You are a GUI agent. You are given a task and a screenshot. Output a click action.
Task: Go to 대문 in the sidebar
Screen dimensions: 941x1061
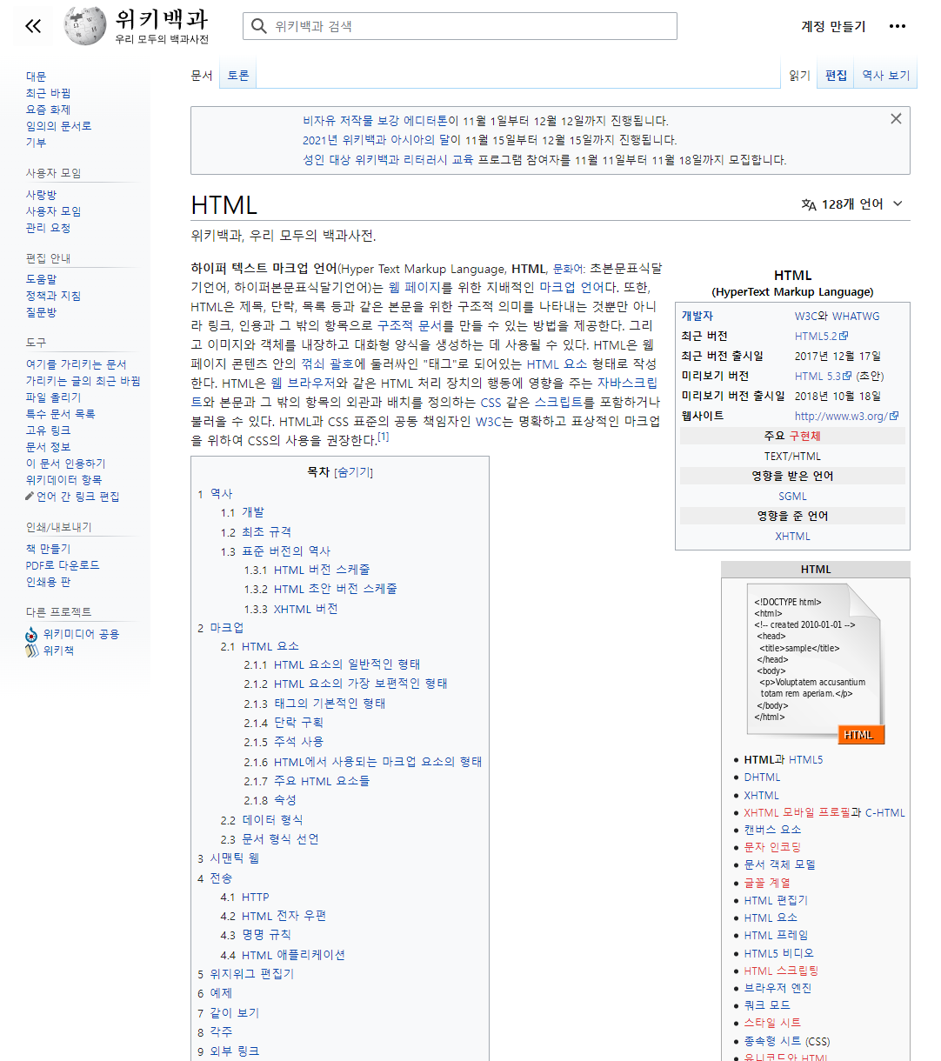pyautogui.click(x=37, y=77)
